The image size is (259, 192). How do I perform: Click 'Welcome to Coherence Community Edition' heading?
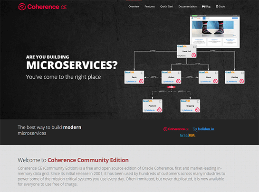(73, 160)
